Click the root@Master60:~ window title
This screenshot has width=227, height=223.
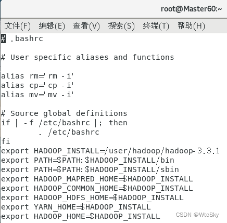191,9
